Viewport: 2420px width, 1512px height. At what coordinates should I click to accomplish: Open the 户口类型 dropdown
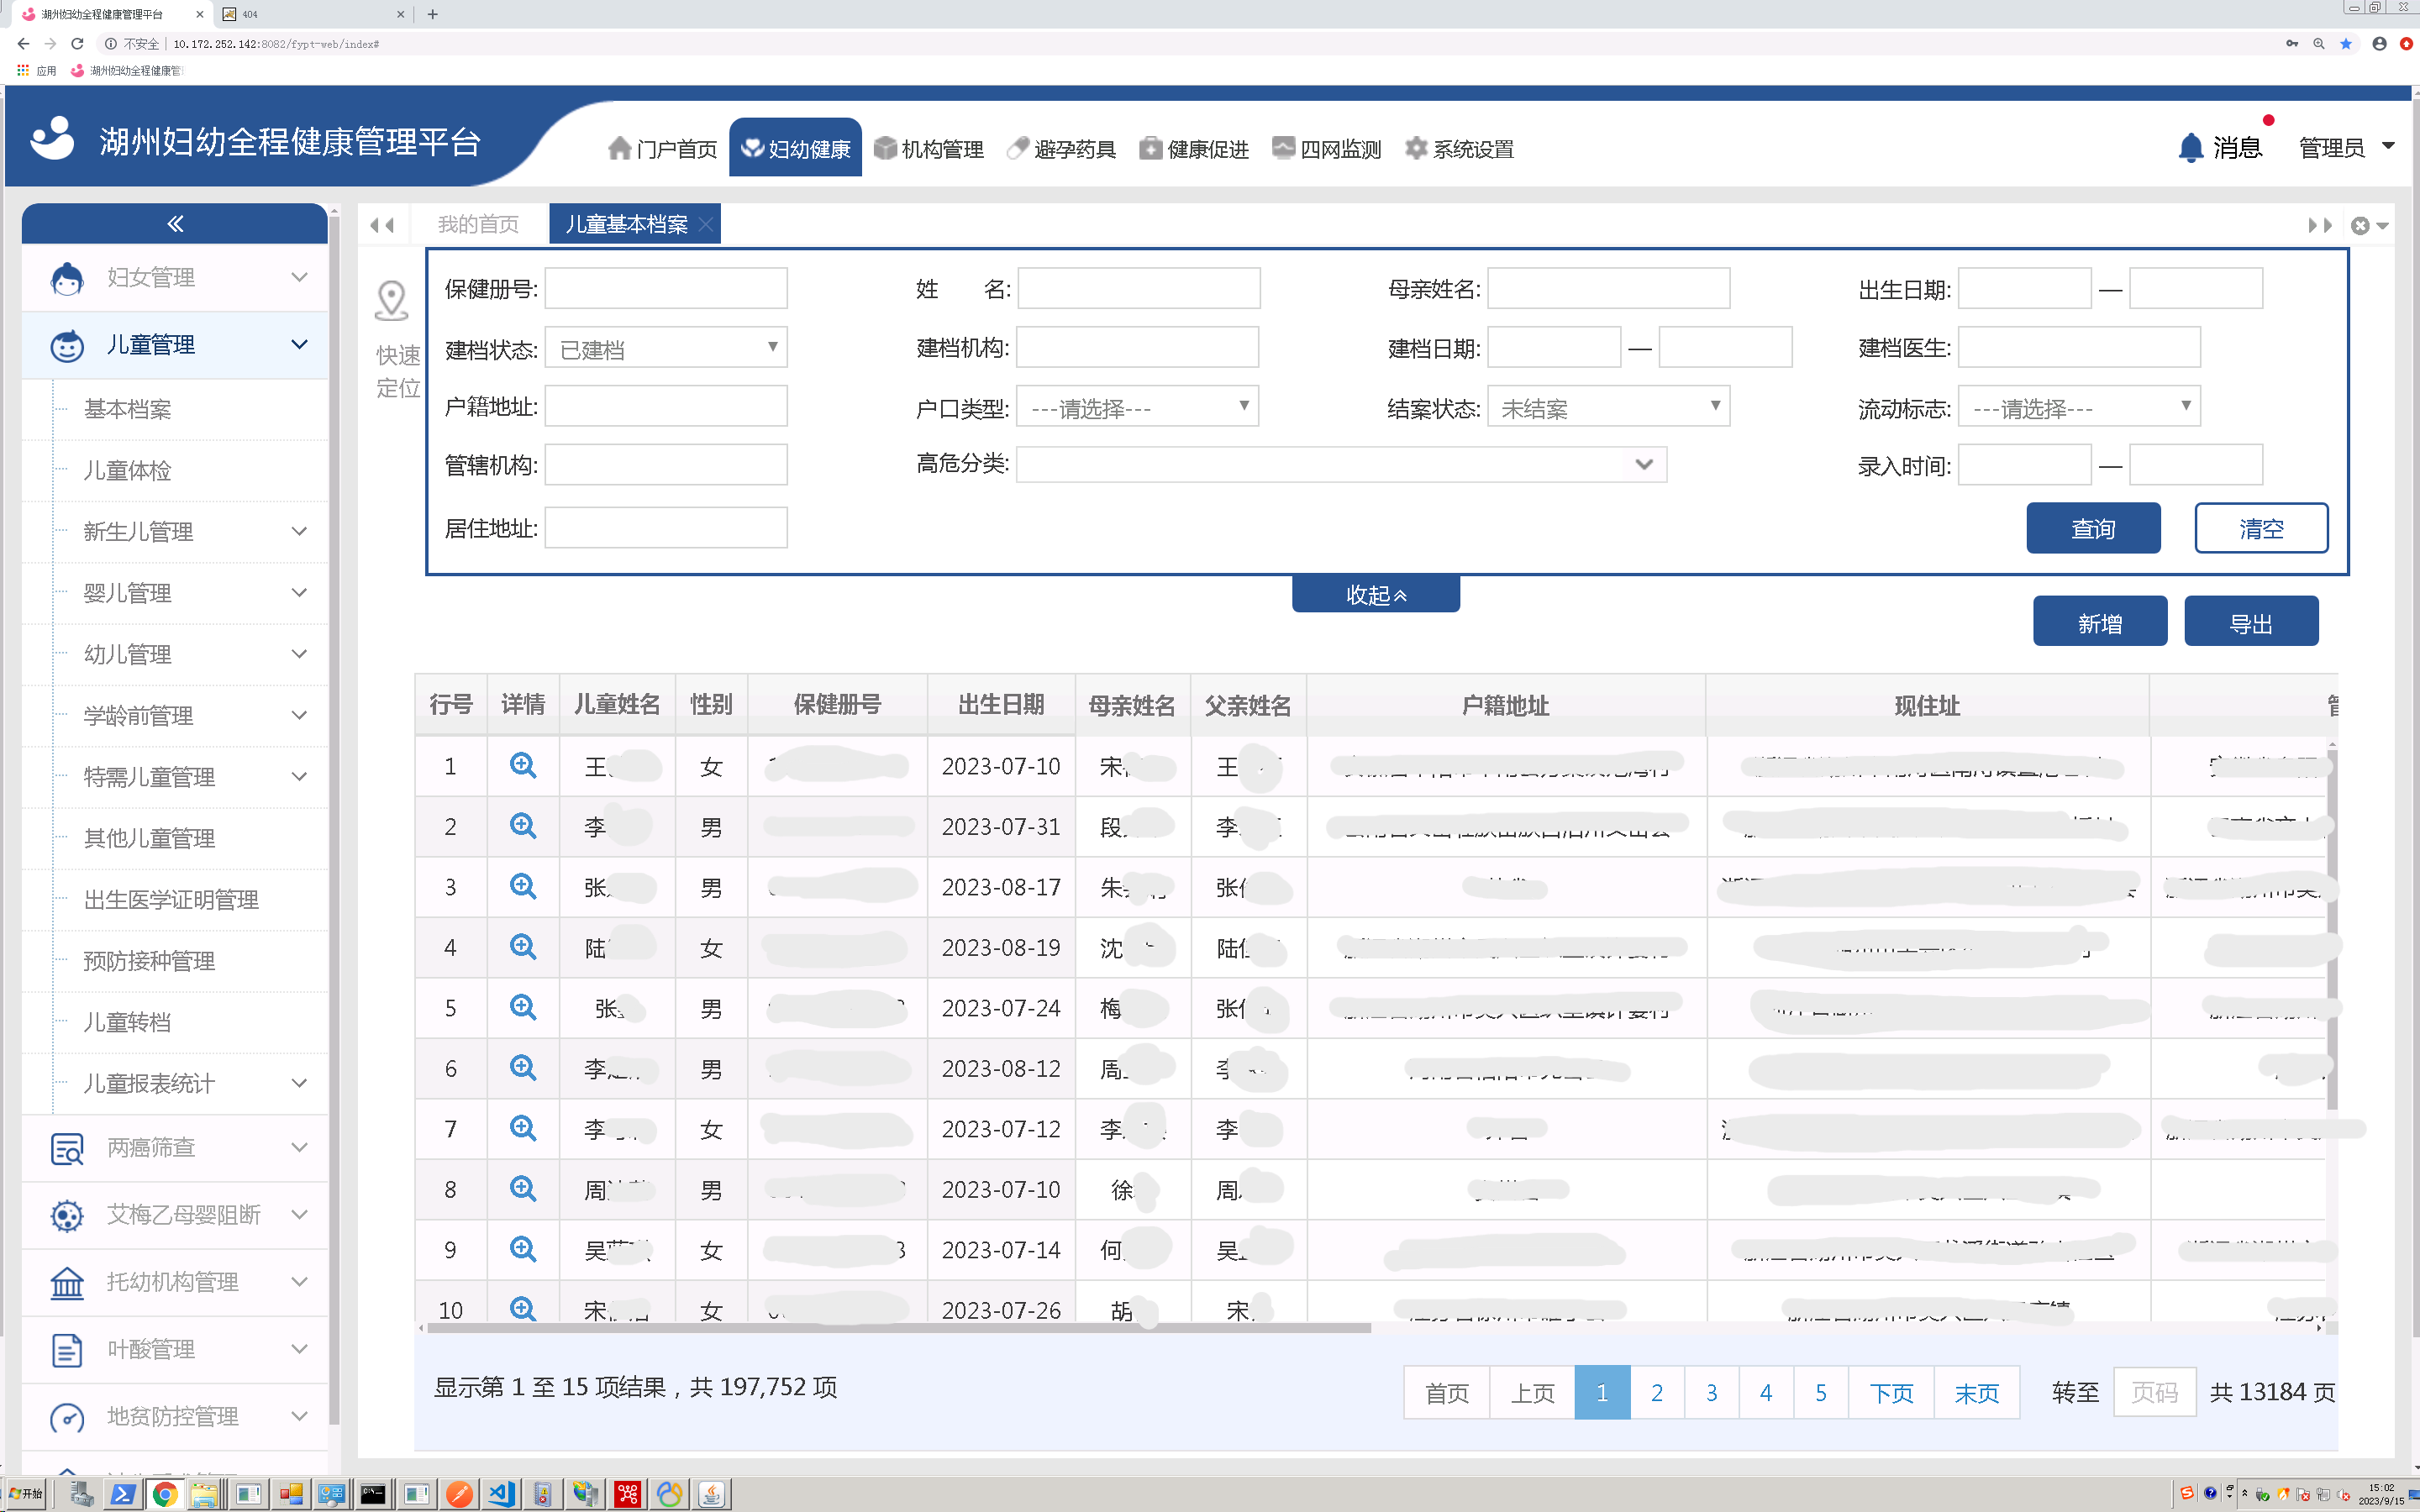tap(1137, 407)
